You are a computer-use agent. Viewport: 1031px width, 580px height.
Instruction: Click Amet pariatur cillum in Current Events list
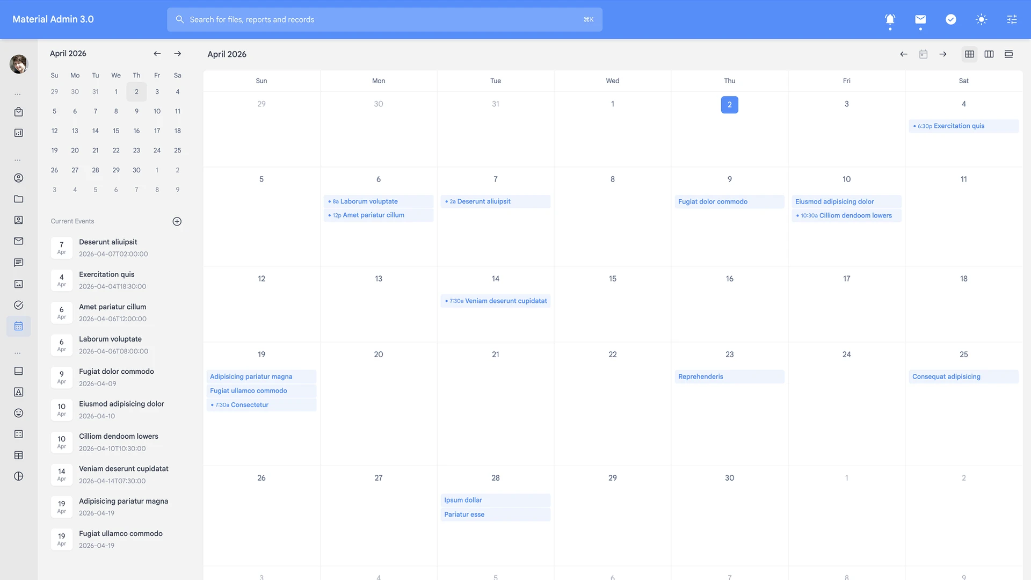coord(112,307)
